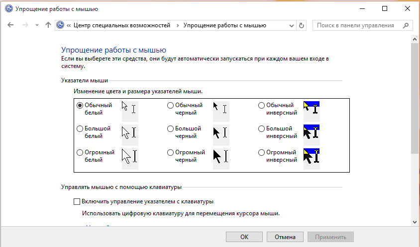Click the huge inverted cursor preview
This screenshot has height=247, width=420.
click(311, 156)
